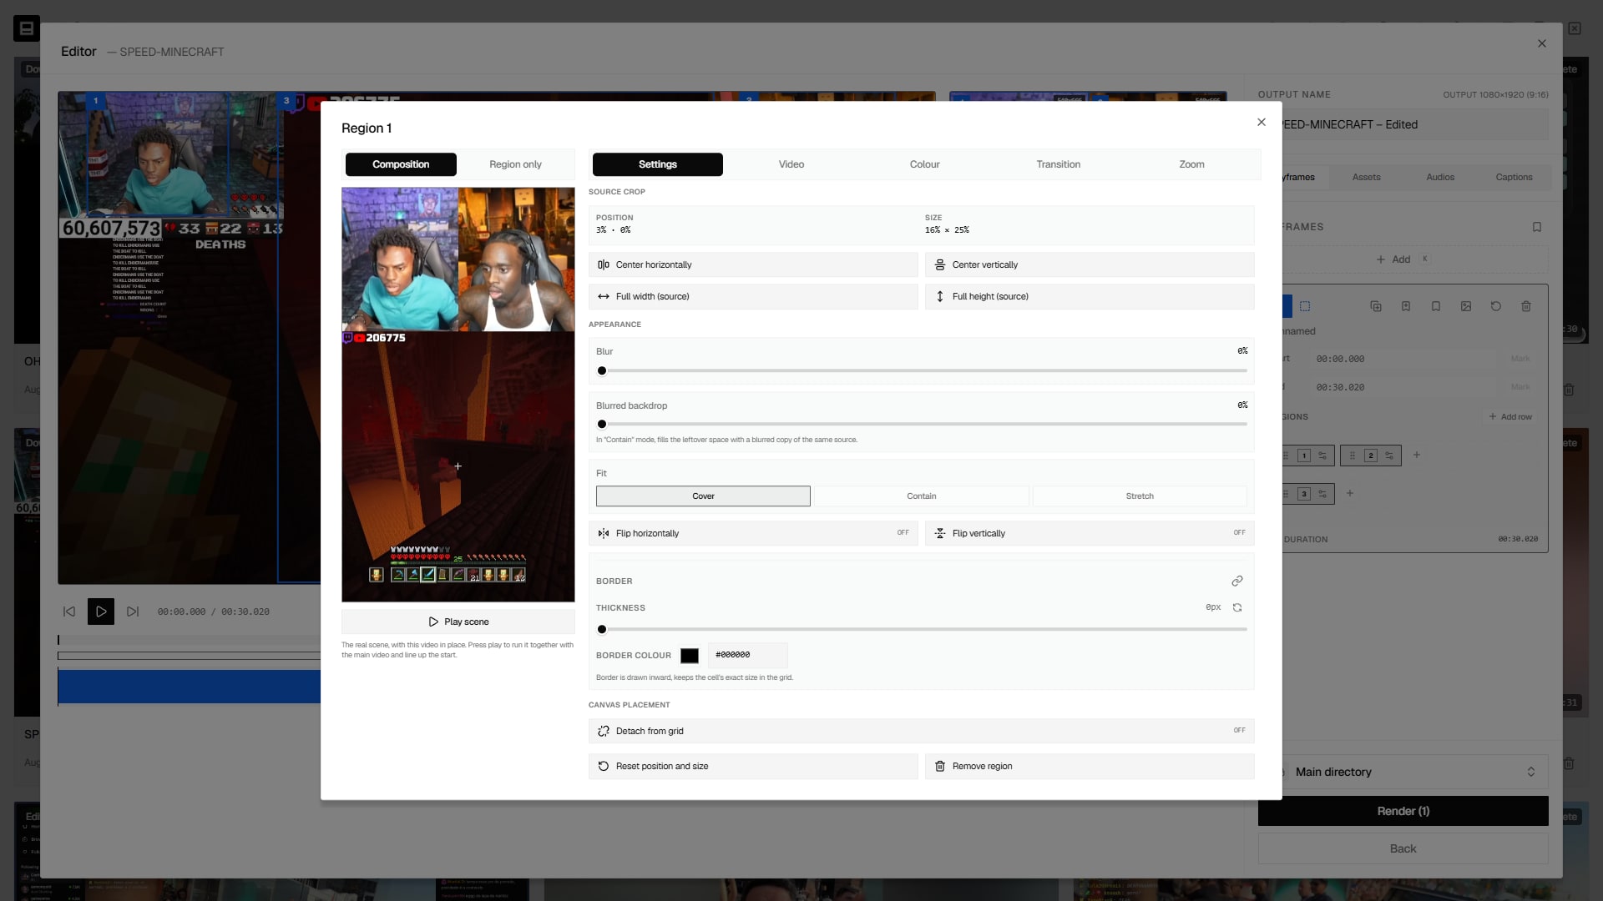This screenshot has height=901, width=1603.
Task: Open the Zoom tab
Action: click(x=1191, y=164)
